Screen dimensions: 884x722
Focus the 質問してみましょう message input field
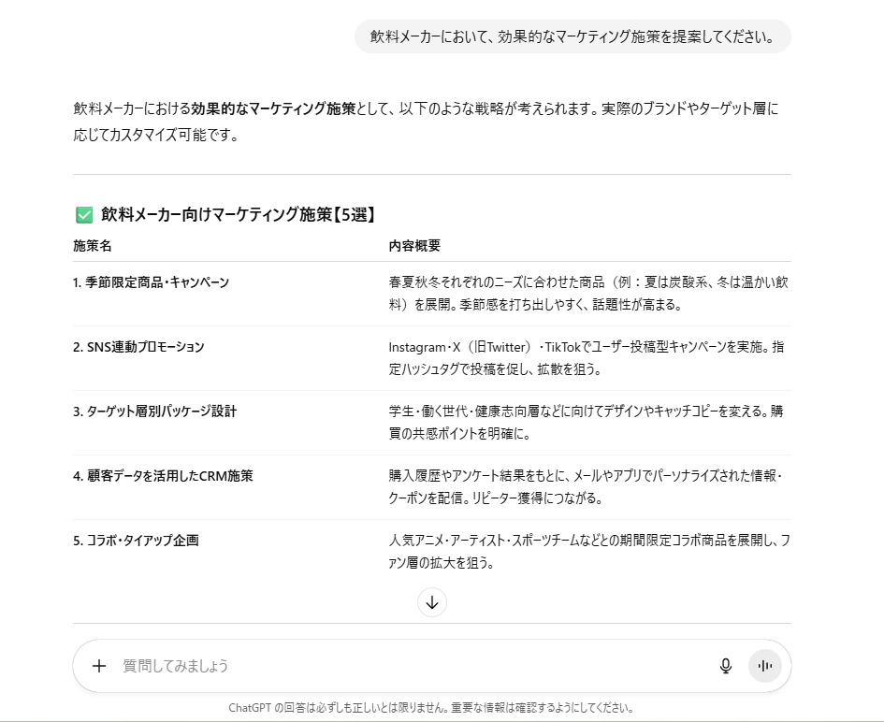point(402,666)
